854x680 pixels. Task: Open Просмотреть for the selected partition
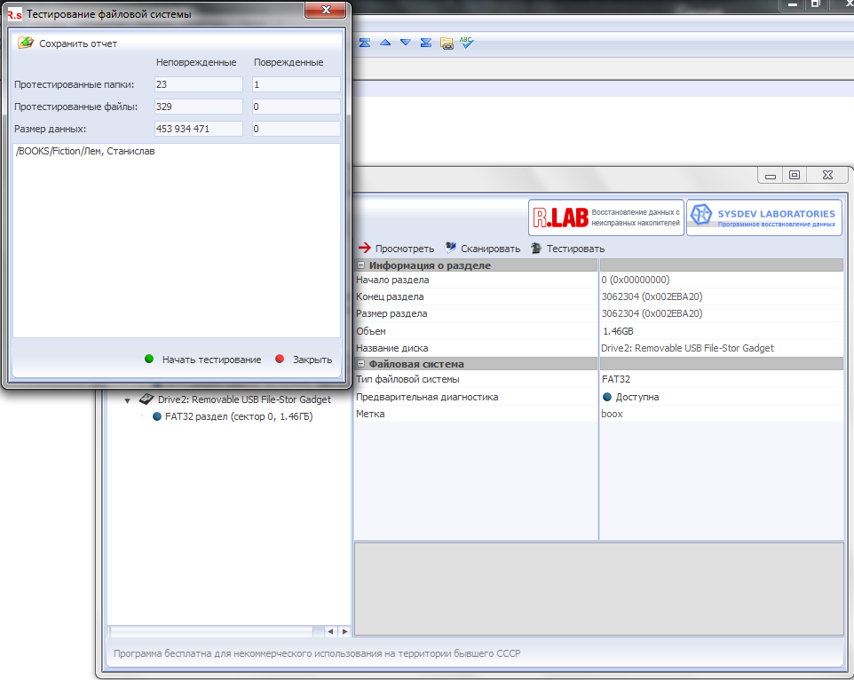point(396,249)
